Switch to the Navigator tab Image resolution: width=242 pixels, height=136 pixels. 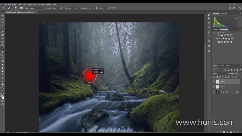[224, 13]
